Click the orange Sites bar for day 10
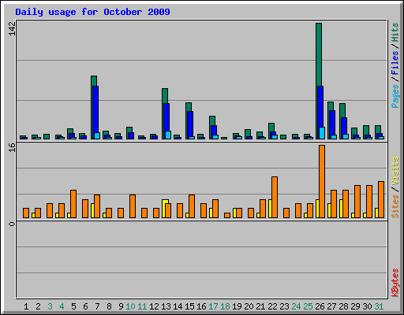The image size is (404, 315). (133, 206)
